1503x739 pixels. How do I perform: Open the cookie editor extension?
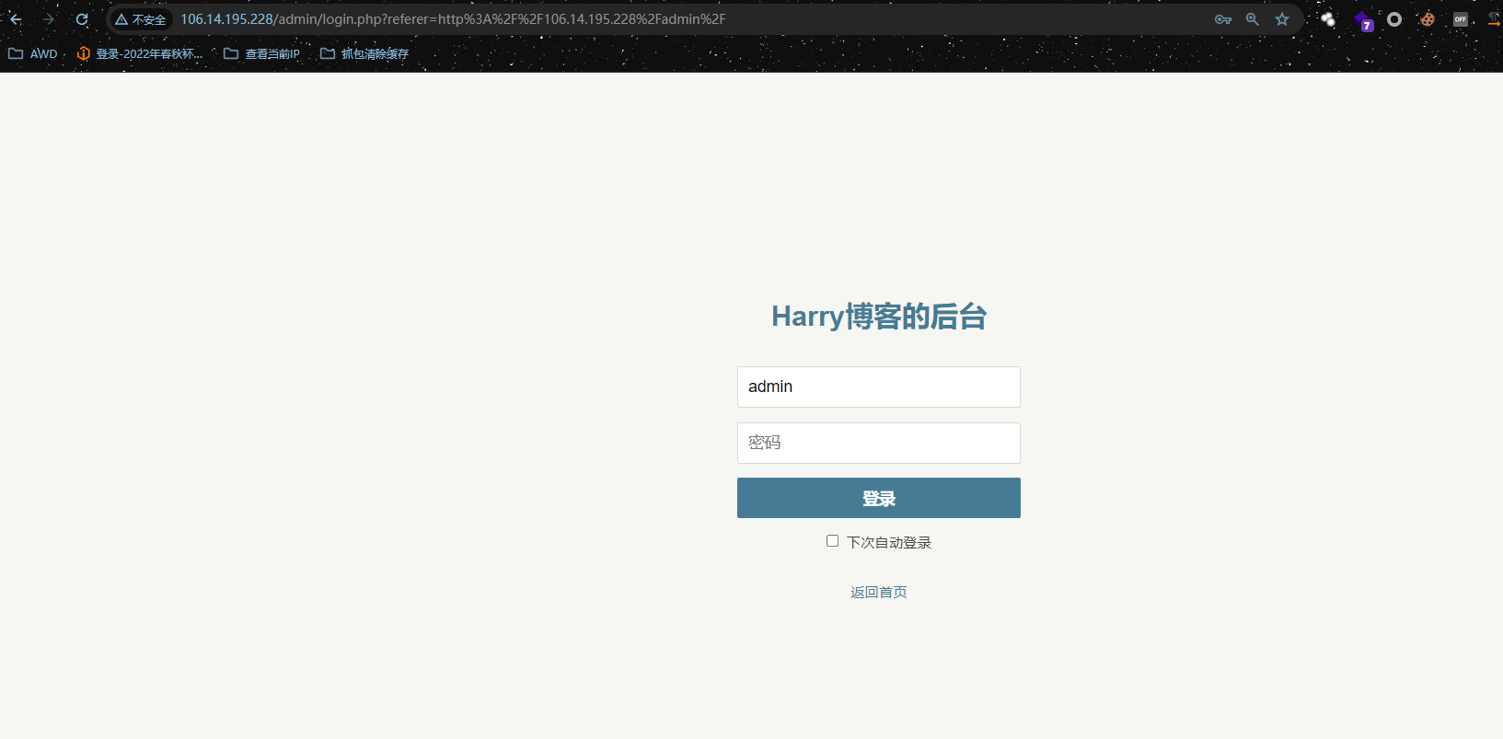tap(1428, 19)
